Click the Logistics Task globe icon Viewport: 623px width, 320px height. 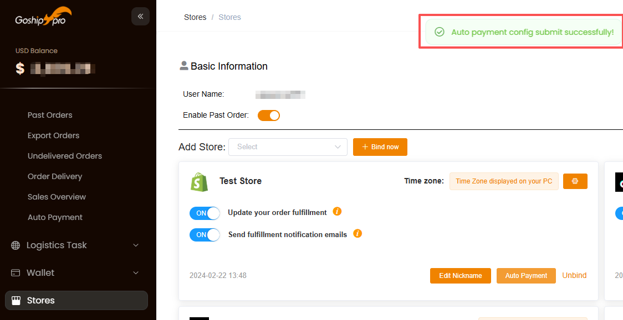16,245
